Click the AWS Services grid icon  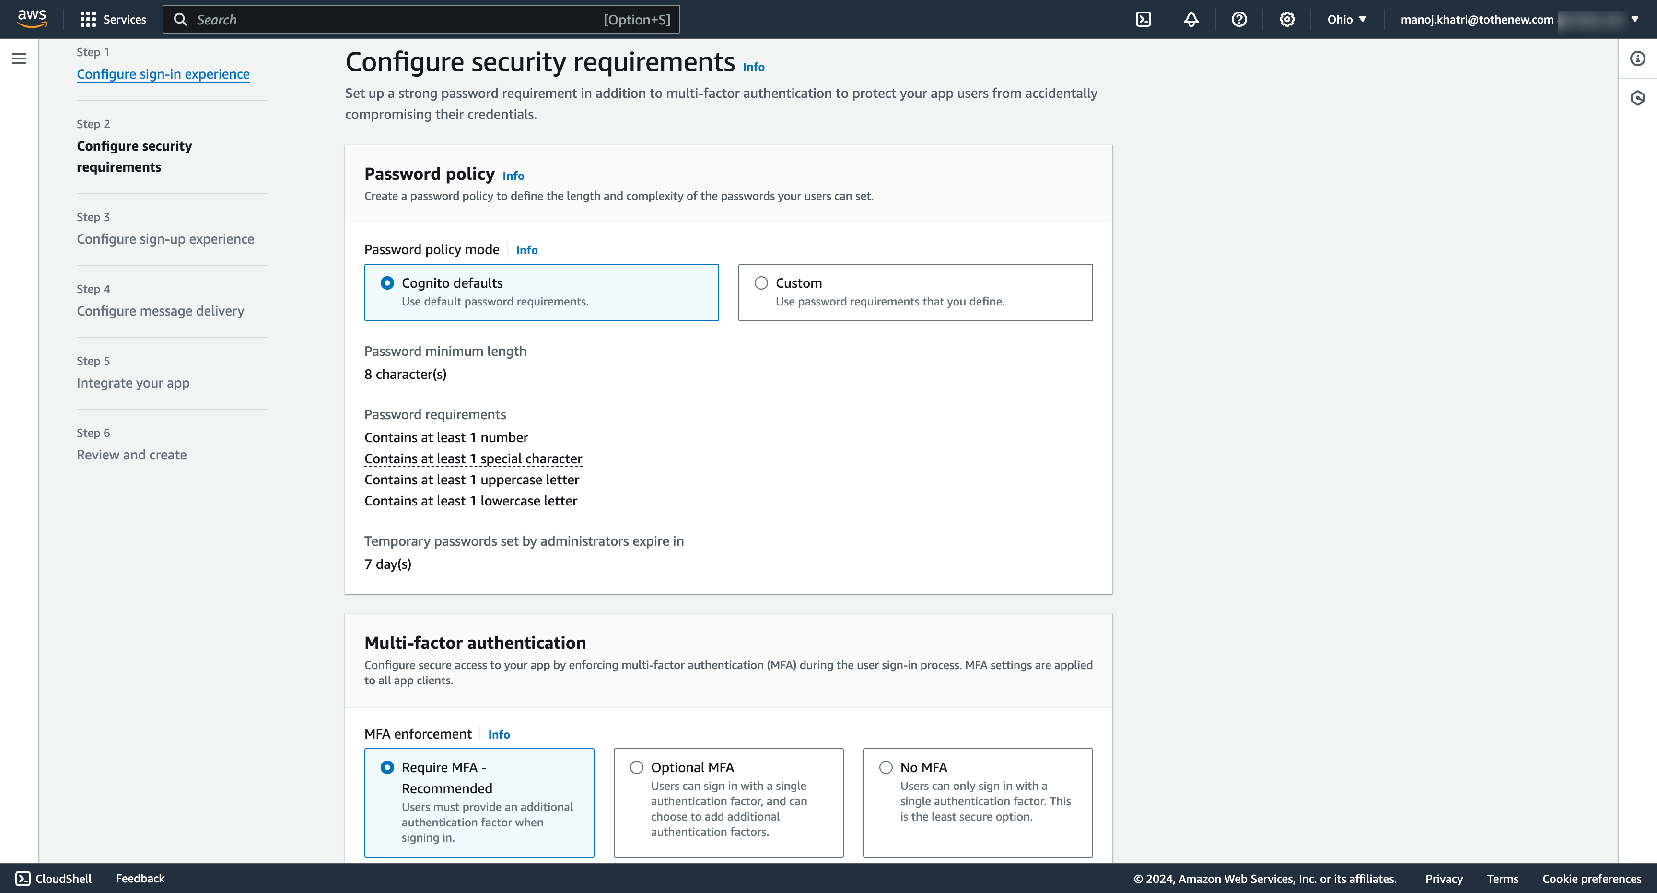[x=88, y=19]
